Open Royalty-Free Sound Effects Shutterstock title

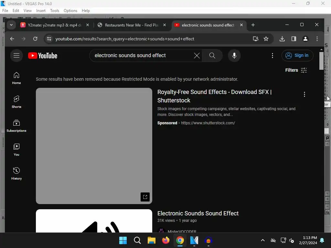tap(215, 96)
